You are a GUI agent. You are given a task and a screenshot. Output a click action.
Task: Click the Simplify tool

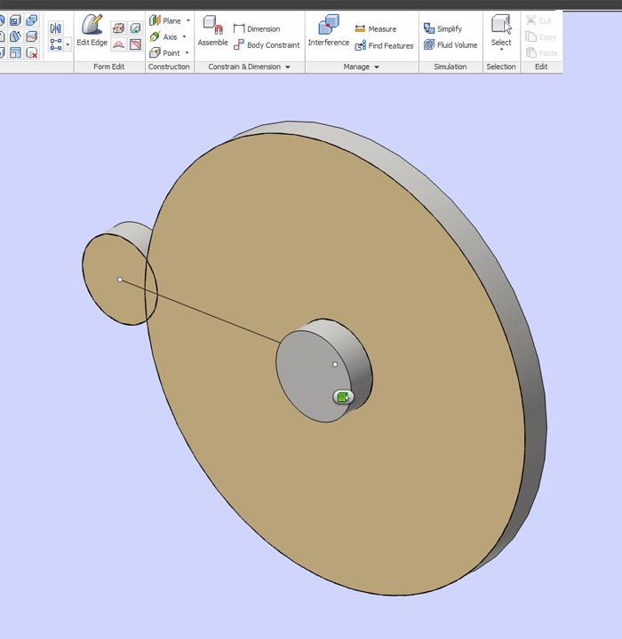click(443, 28)
